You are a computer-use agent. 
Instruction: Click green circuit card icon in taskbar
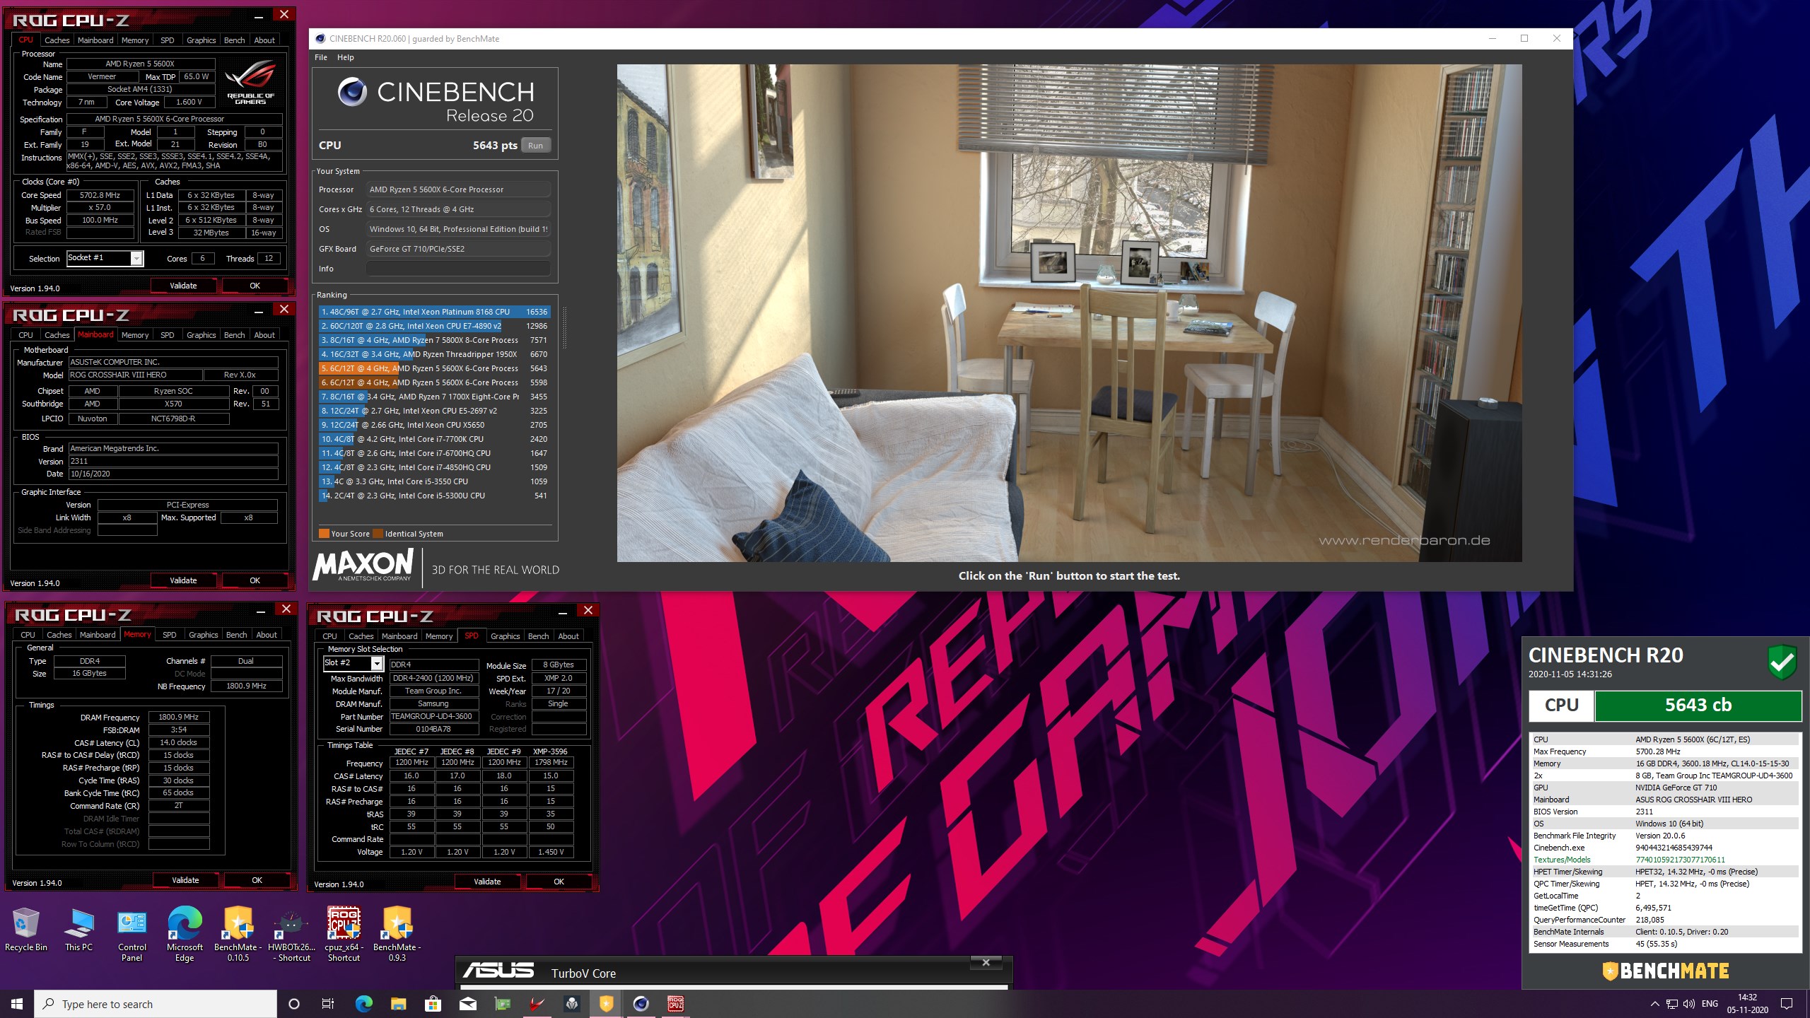coord(502,1004)
